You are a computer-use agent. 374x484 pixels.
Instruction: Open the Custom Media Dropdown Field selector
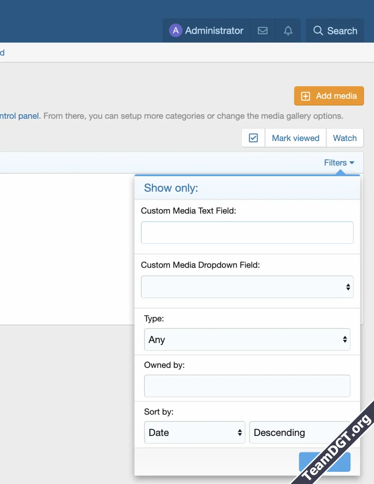coord(247,287)
